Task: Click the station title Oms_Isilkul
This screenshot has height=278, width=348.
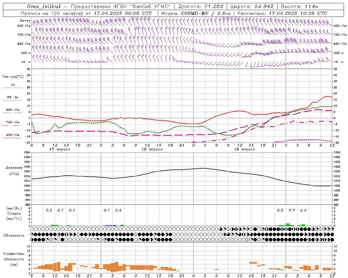Action: [x=44, y=7]
